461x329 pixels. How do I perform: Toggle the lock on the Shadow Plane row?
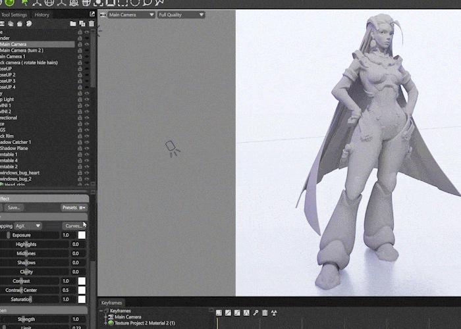80,148
